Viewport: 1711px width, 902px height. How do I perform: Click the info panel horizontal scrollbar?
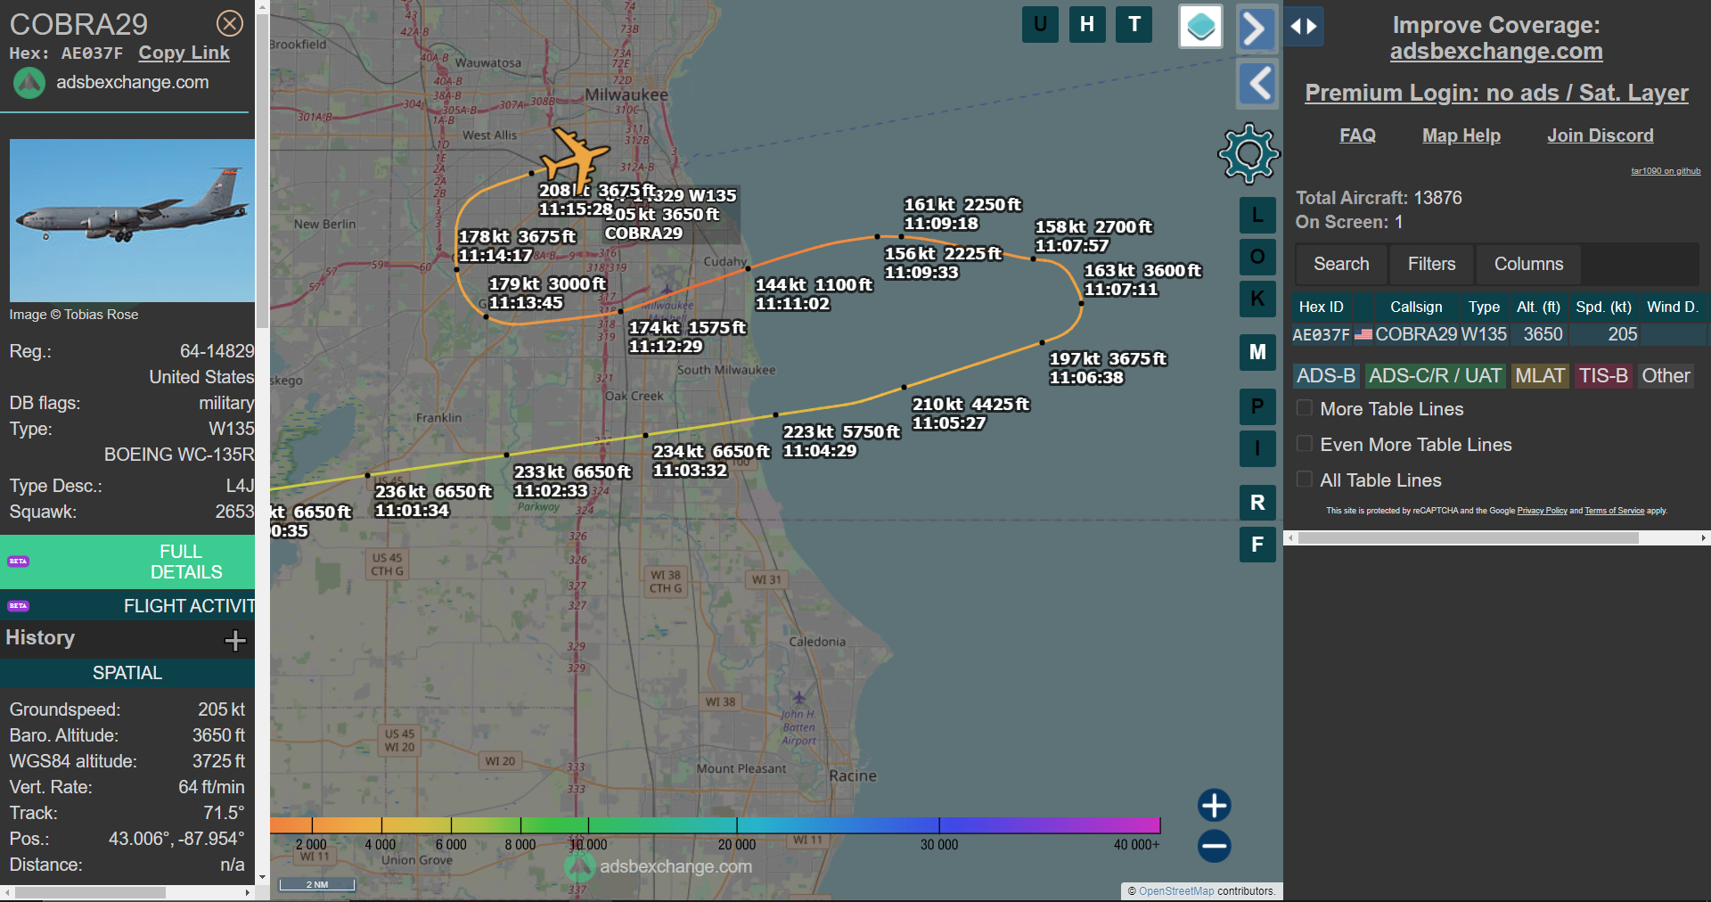point(89,892)
